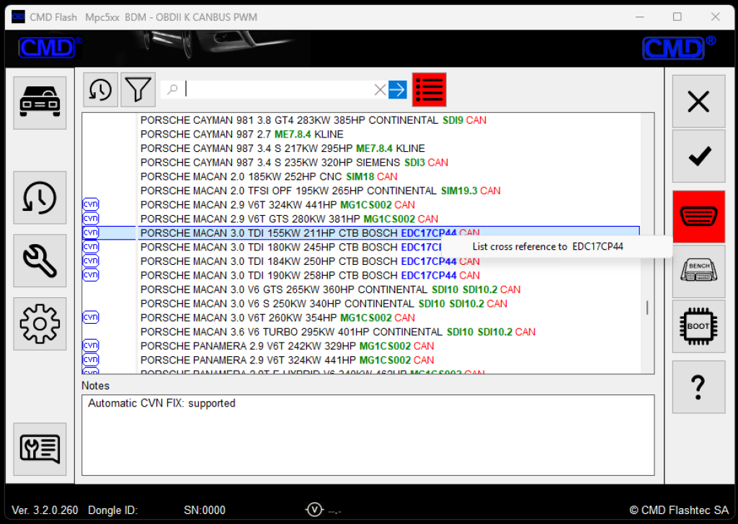Clear the search field with the X

click(380, 90)
